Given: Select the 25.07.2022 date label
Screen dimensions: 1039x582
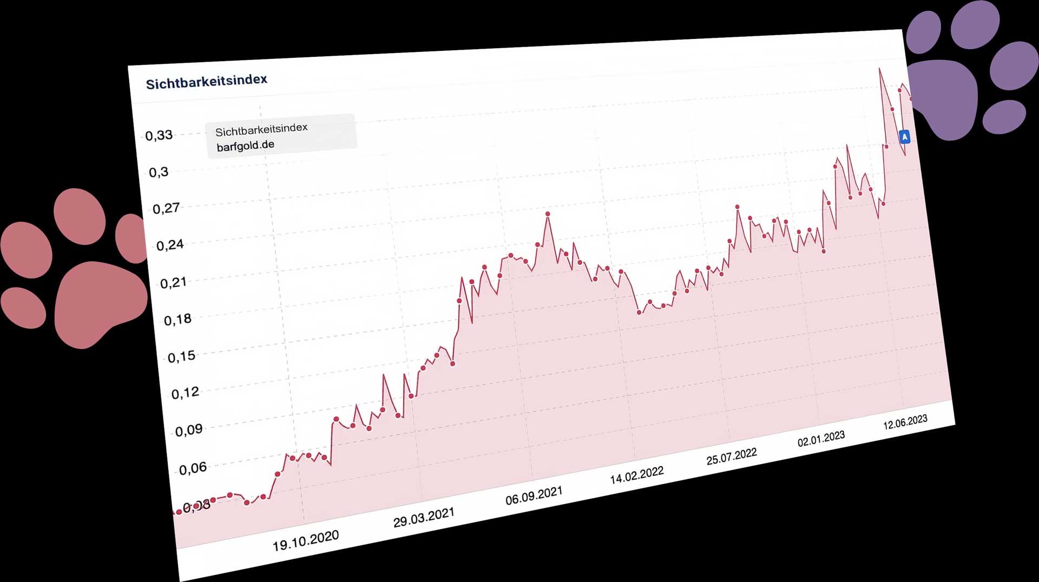Looking at the screenshot, I should click(732, 456).
